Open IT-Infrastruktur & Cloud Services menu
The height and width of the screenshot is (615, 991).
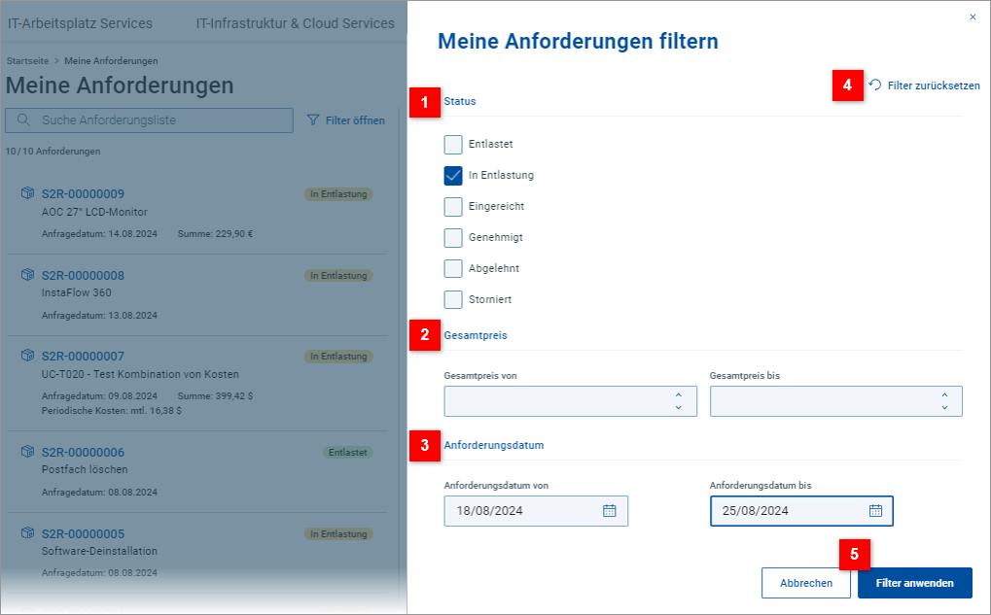pyautogui.click(x=295, y=23)
